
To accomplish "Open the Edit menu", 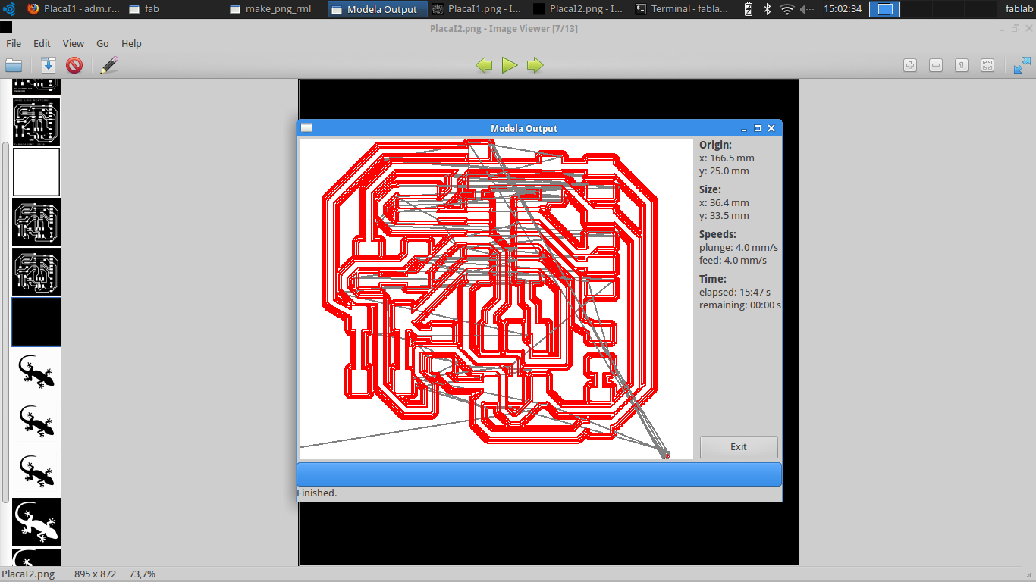I will pos(42,44).
